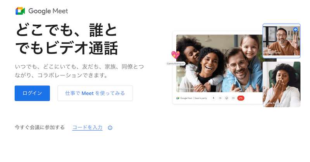
Task: Click the Camila Rodriguez name label
Action: coord(176,63)
